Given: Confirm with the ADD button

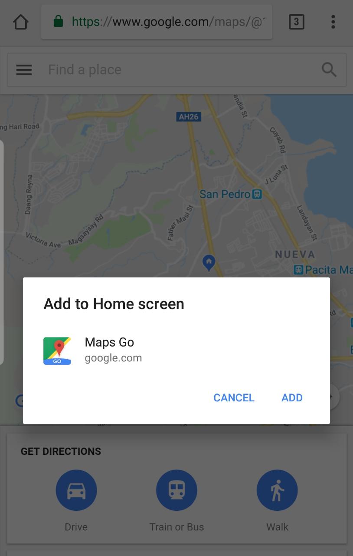Looking at the screenshot, I should click(292, 397).
